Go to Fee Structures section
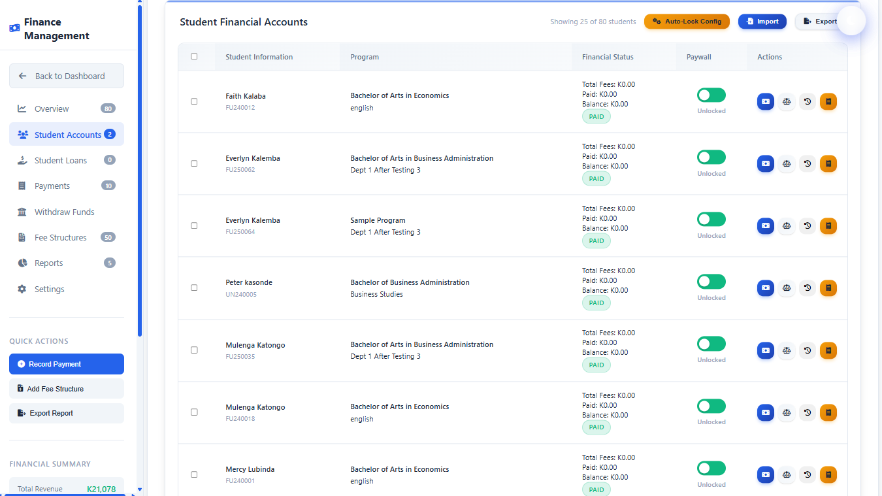Screen dimensions: 882x496 click(x=60, y=237)
